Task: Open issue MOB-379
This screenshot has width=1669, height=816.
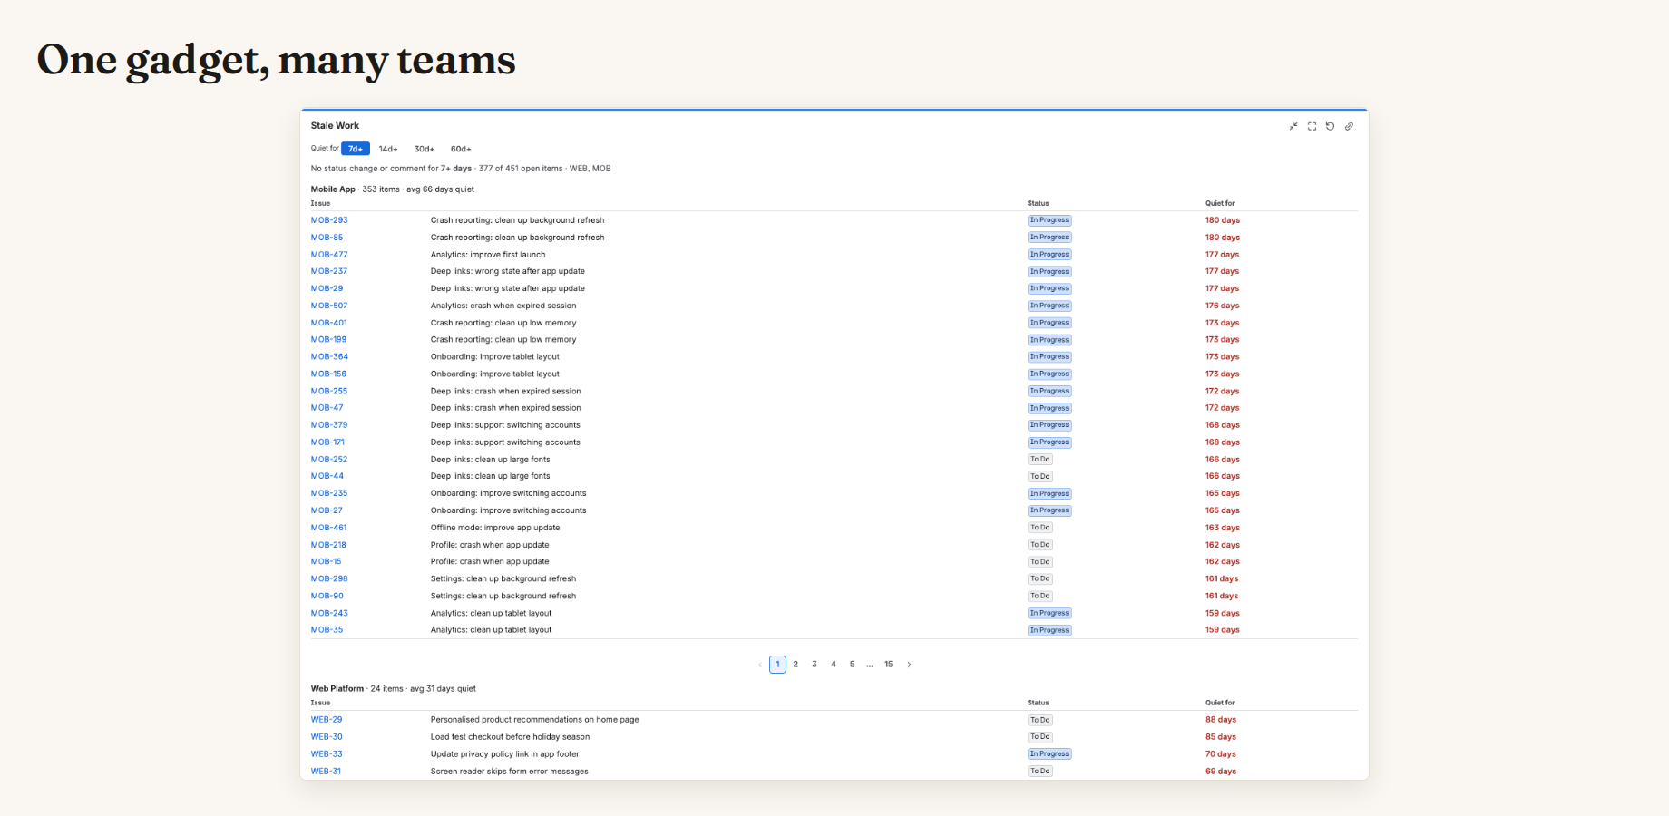Action: 329,425
